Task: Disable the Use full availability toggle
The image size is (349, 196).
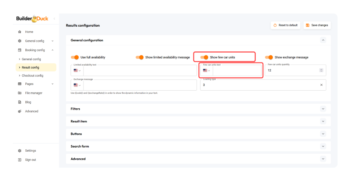Action: click(75, 57)
